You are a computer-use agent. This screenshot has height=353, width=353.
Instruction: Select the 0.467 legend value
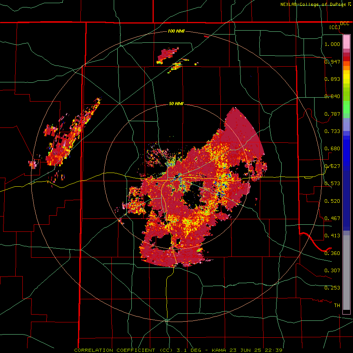(332, 218)
